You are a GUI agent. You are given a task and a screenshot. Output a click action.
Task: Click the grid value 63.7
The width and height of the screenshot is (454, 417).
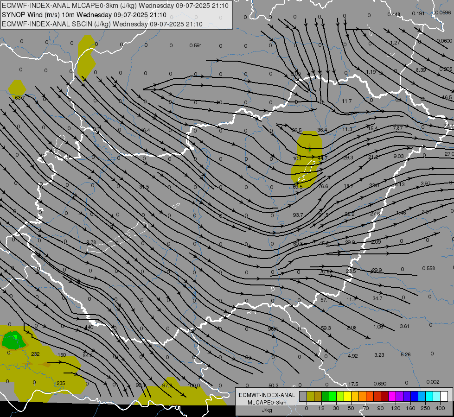point(19,98)
